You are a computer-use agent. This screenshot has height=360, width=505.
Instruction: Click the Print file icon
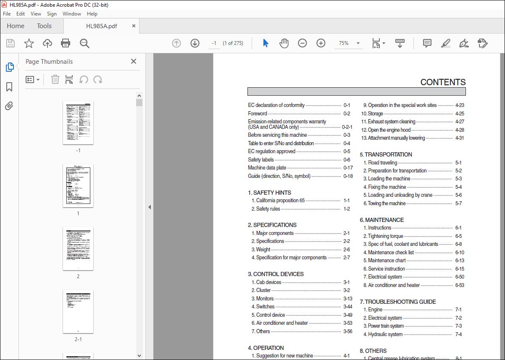click(x=66, y=43)
